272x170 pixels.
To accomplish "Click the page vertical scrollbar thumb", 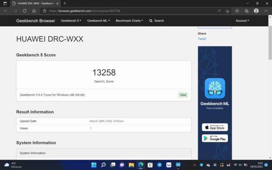I will click(x=270, y=43).
